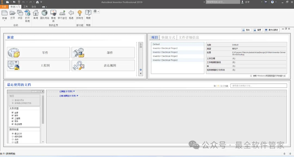Image resolution: width=294 pixels, height=157 pixels.
Task: Switch to the 工具 ribbon tab
Action: click(26, 7)
